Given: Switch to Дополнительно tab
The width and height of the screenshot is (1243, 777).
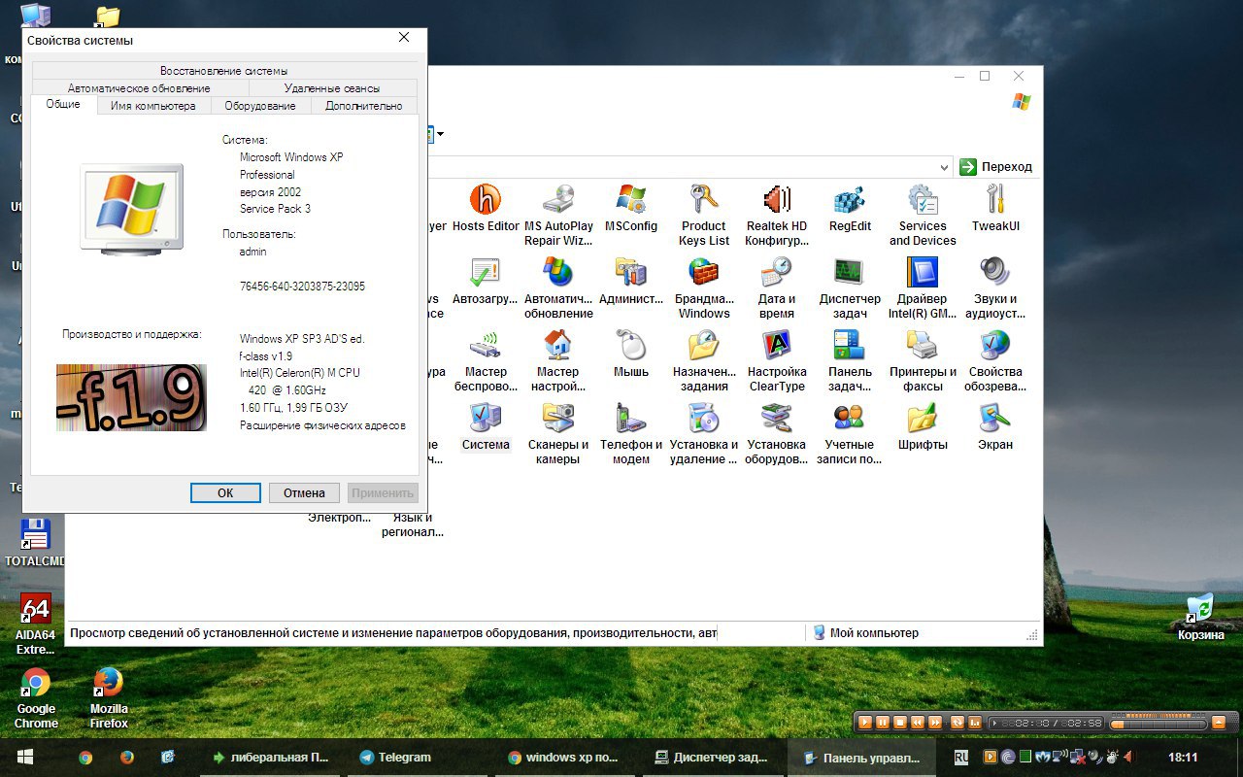Looking at the screenshot, I should [x=364, y=106].
